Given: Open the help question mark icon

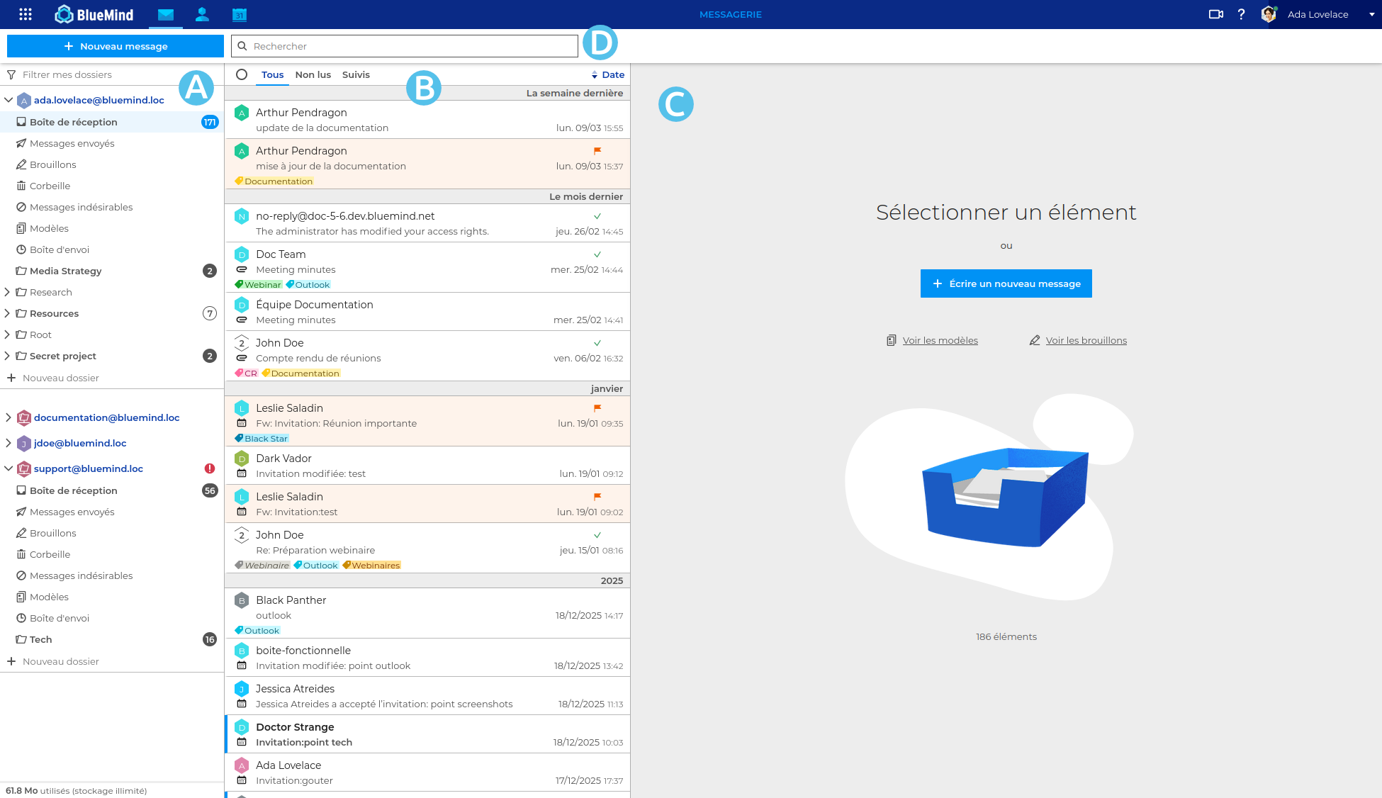Looking at the screenshot, I should tap(1241, 14).
